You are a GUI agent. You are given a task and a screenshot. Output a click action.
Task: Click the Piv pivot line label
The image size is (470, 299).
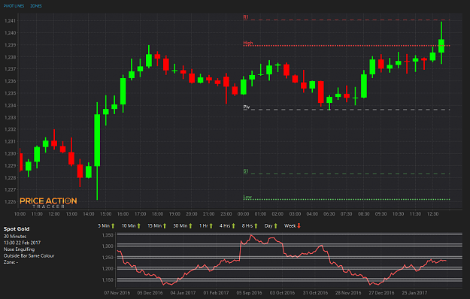[247, 107]
